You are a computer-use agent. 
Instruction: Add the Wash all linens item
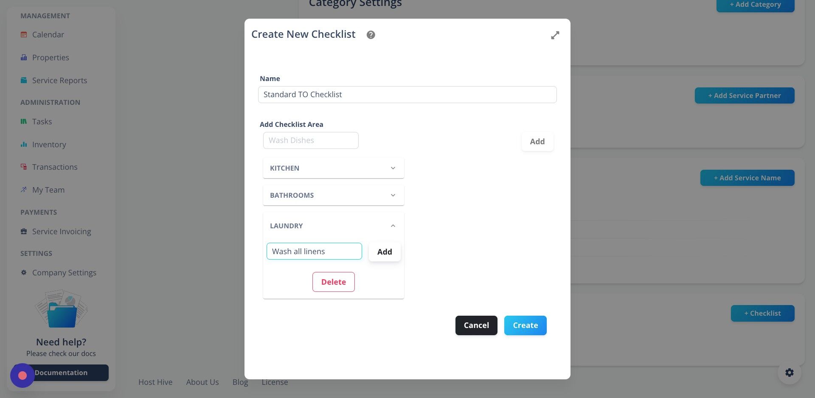[x=385, y=252]
